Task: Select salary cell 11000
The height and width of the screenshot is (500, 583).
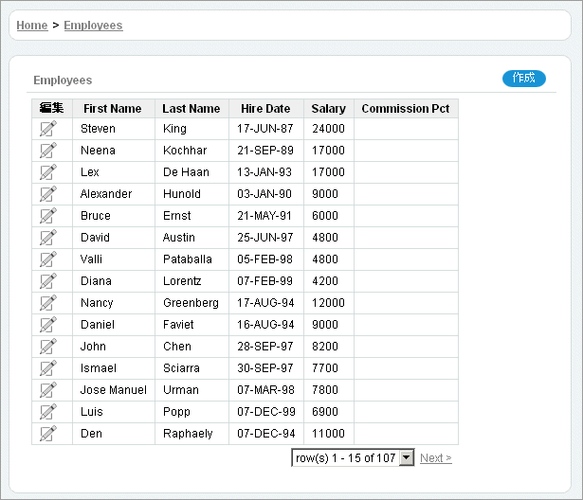Action: (x=328, y=434)
